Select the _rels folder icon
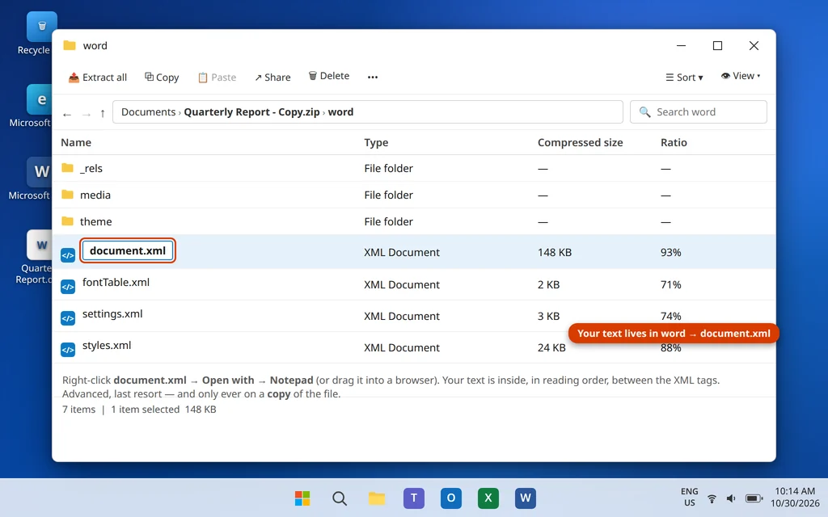This screenshot has height=517, width=828. (x=67, y=168)
